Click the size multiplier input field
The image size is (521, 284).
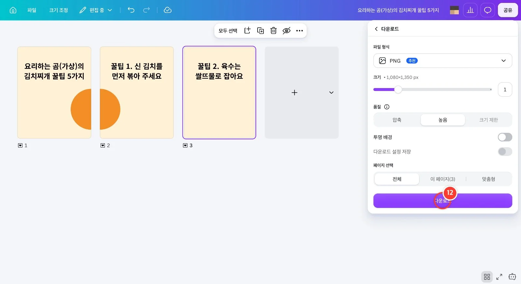(505, 89)
